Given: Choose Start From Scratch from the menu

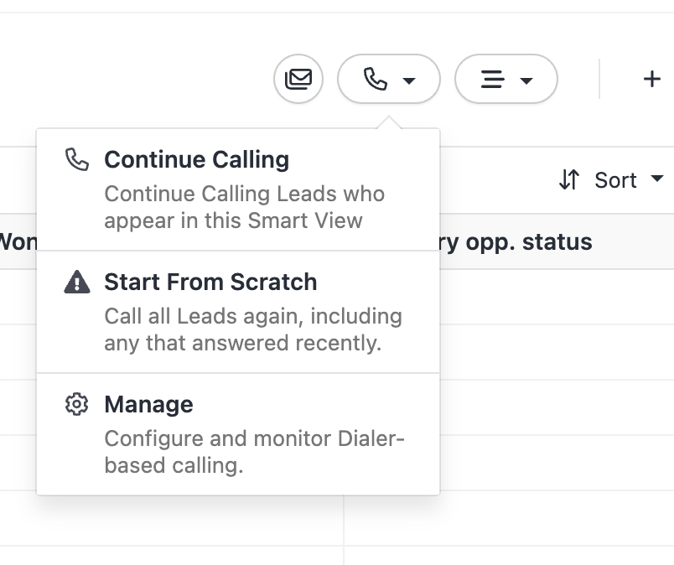Looking at the screenshot, I should pyautogui.click(x=210, y=282).
